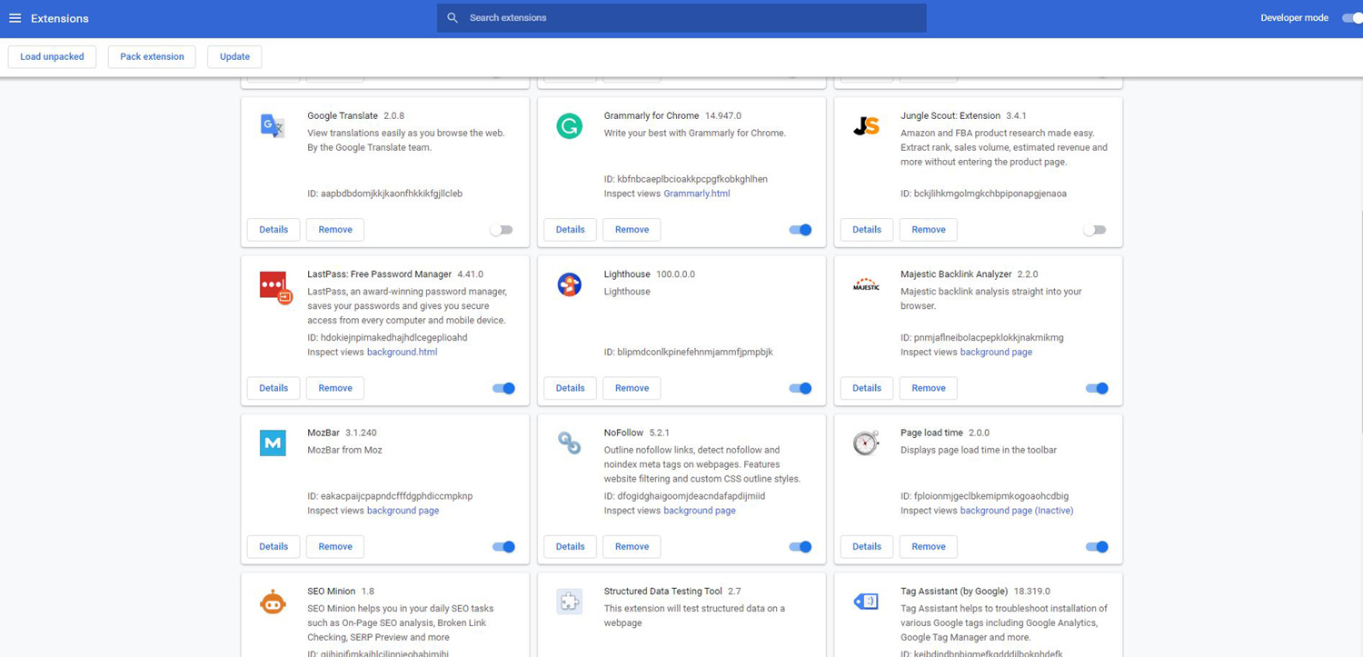Click Pack extension button
The image size is (1363, 657).
152,56
